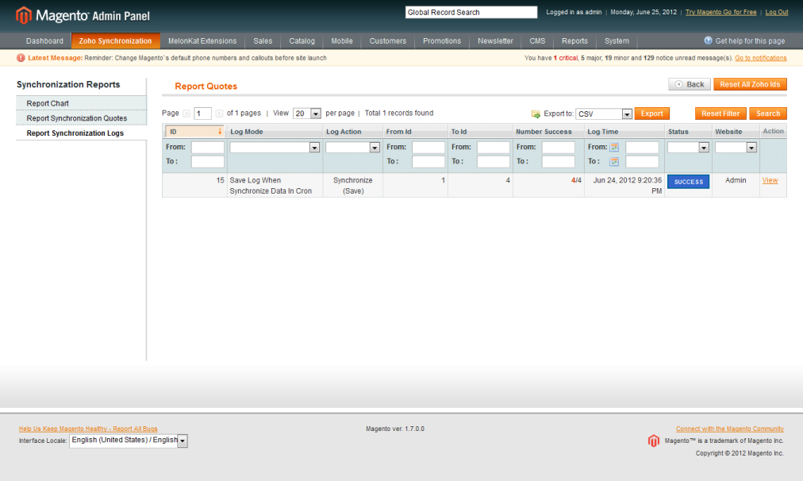This screenshot has width=803, height=481.
Task: Click Get help for this page link
Action: point(751,41)
